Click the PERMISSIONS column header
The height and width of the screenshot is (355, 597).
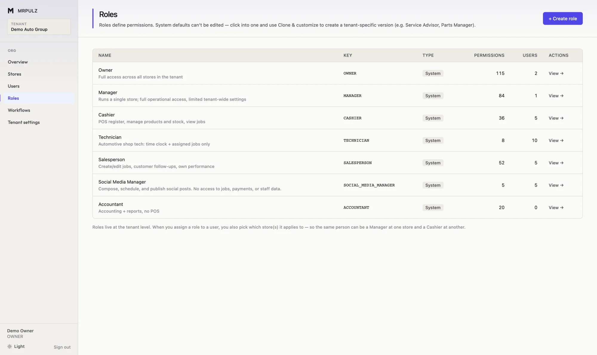click(x=489, y=55)
